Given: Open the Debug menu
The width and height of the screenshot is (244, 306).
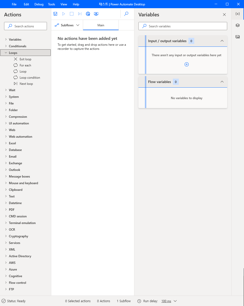Looking at the screenshot, I should pos(39,4).
